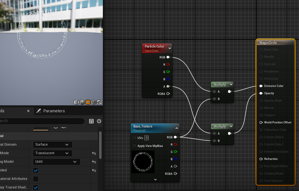Click the Base_Texture magic circle thumbnail
Viewport: 299px width, 191px height.
tap(143, 162)
